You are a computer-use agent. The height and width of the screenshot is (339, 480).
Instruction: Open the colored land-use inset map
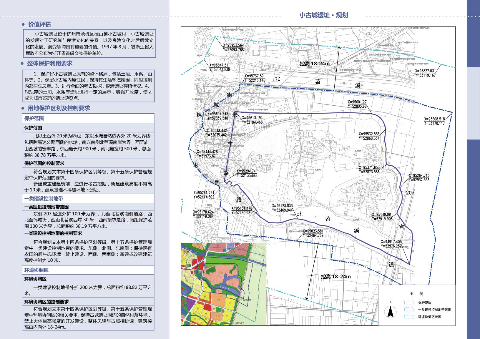pos(223,284)
